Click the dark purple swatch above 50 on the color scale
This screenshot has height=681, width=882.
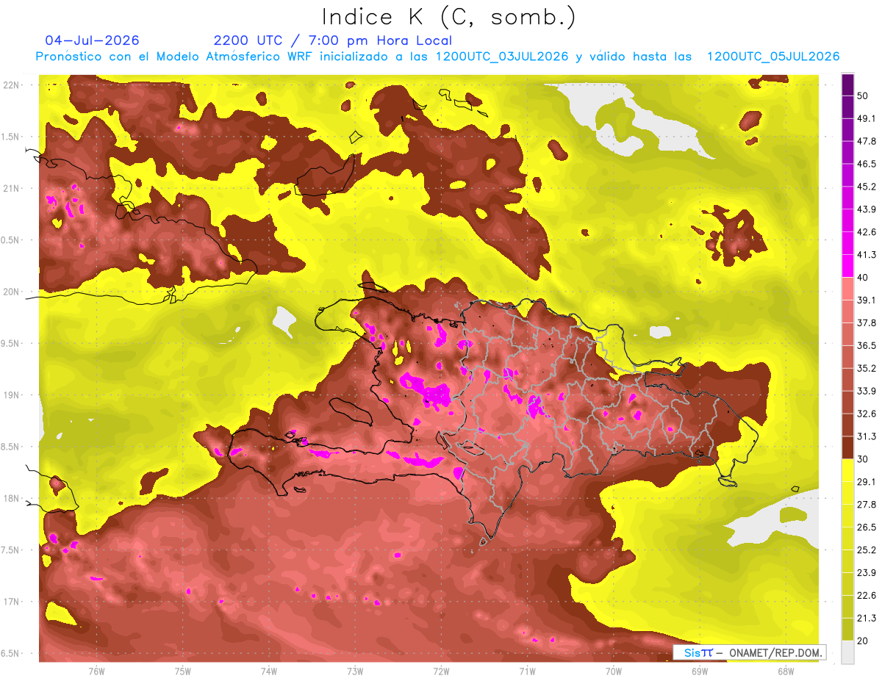tap(847, 85)
